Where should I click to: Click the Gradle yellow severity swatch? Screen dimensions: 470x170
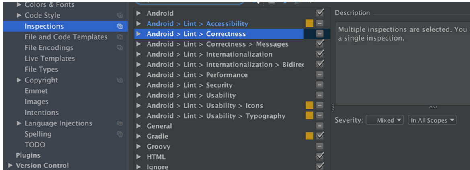(309, 136)
